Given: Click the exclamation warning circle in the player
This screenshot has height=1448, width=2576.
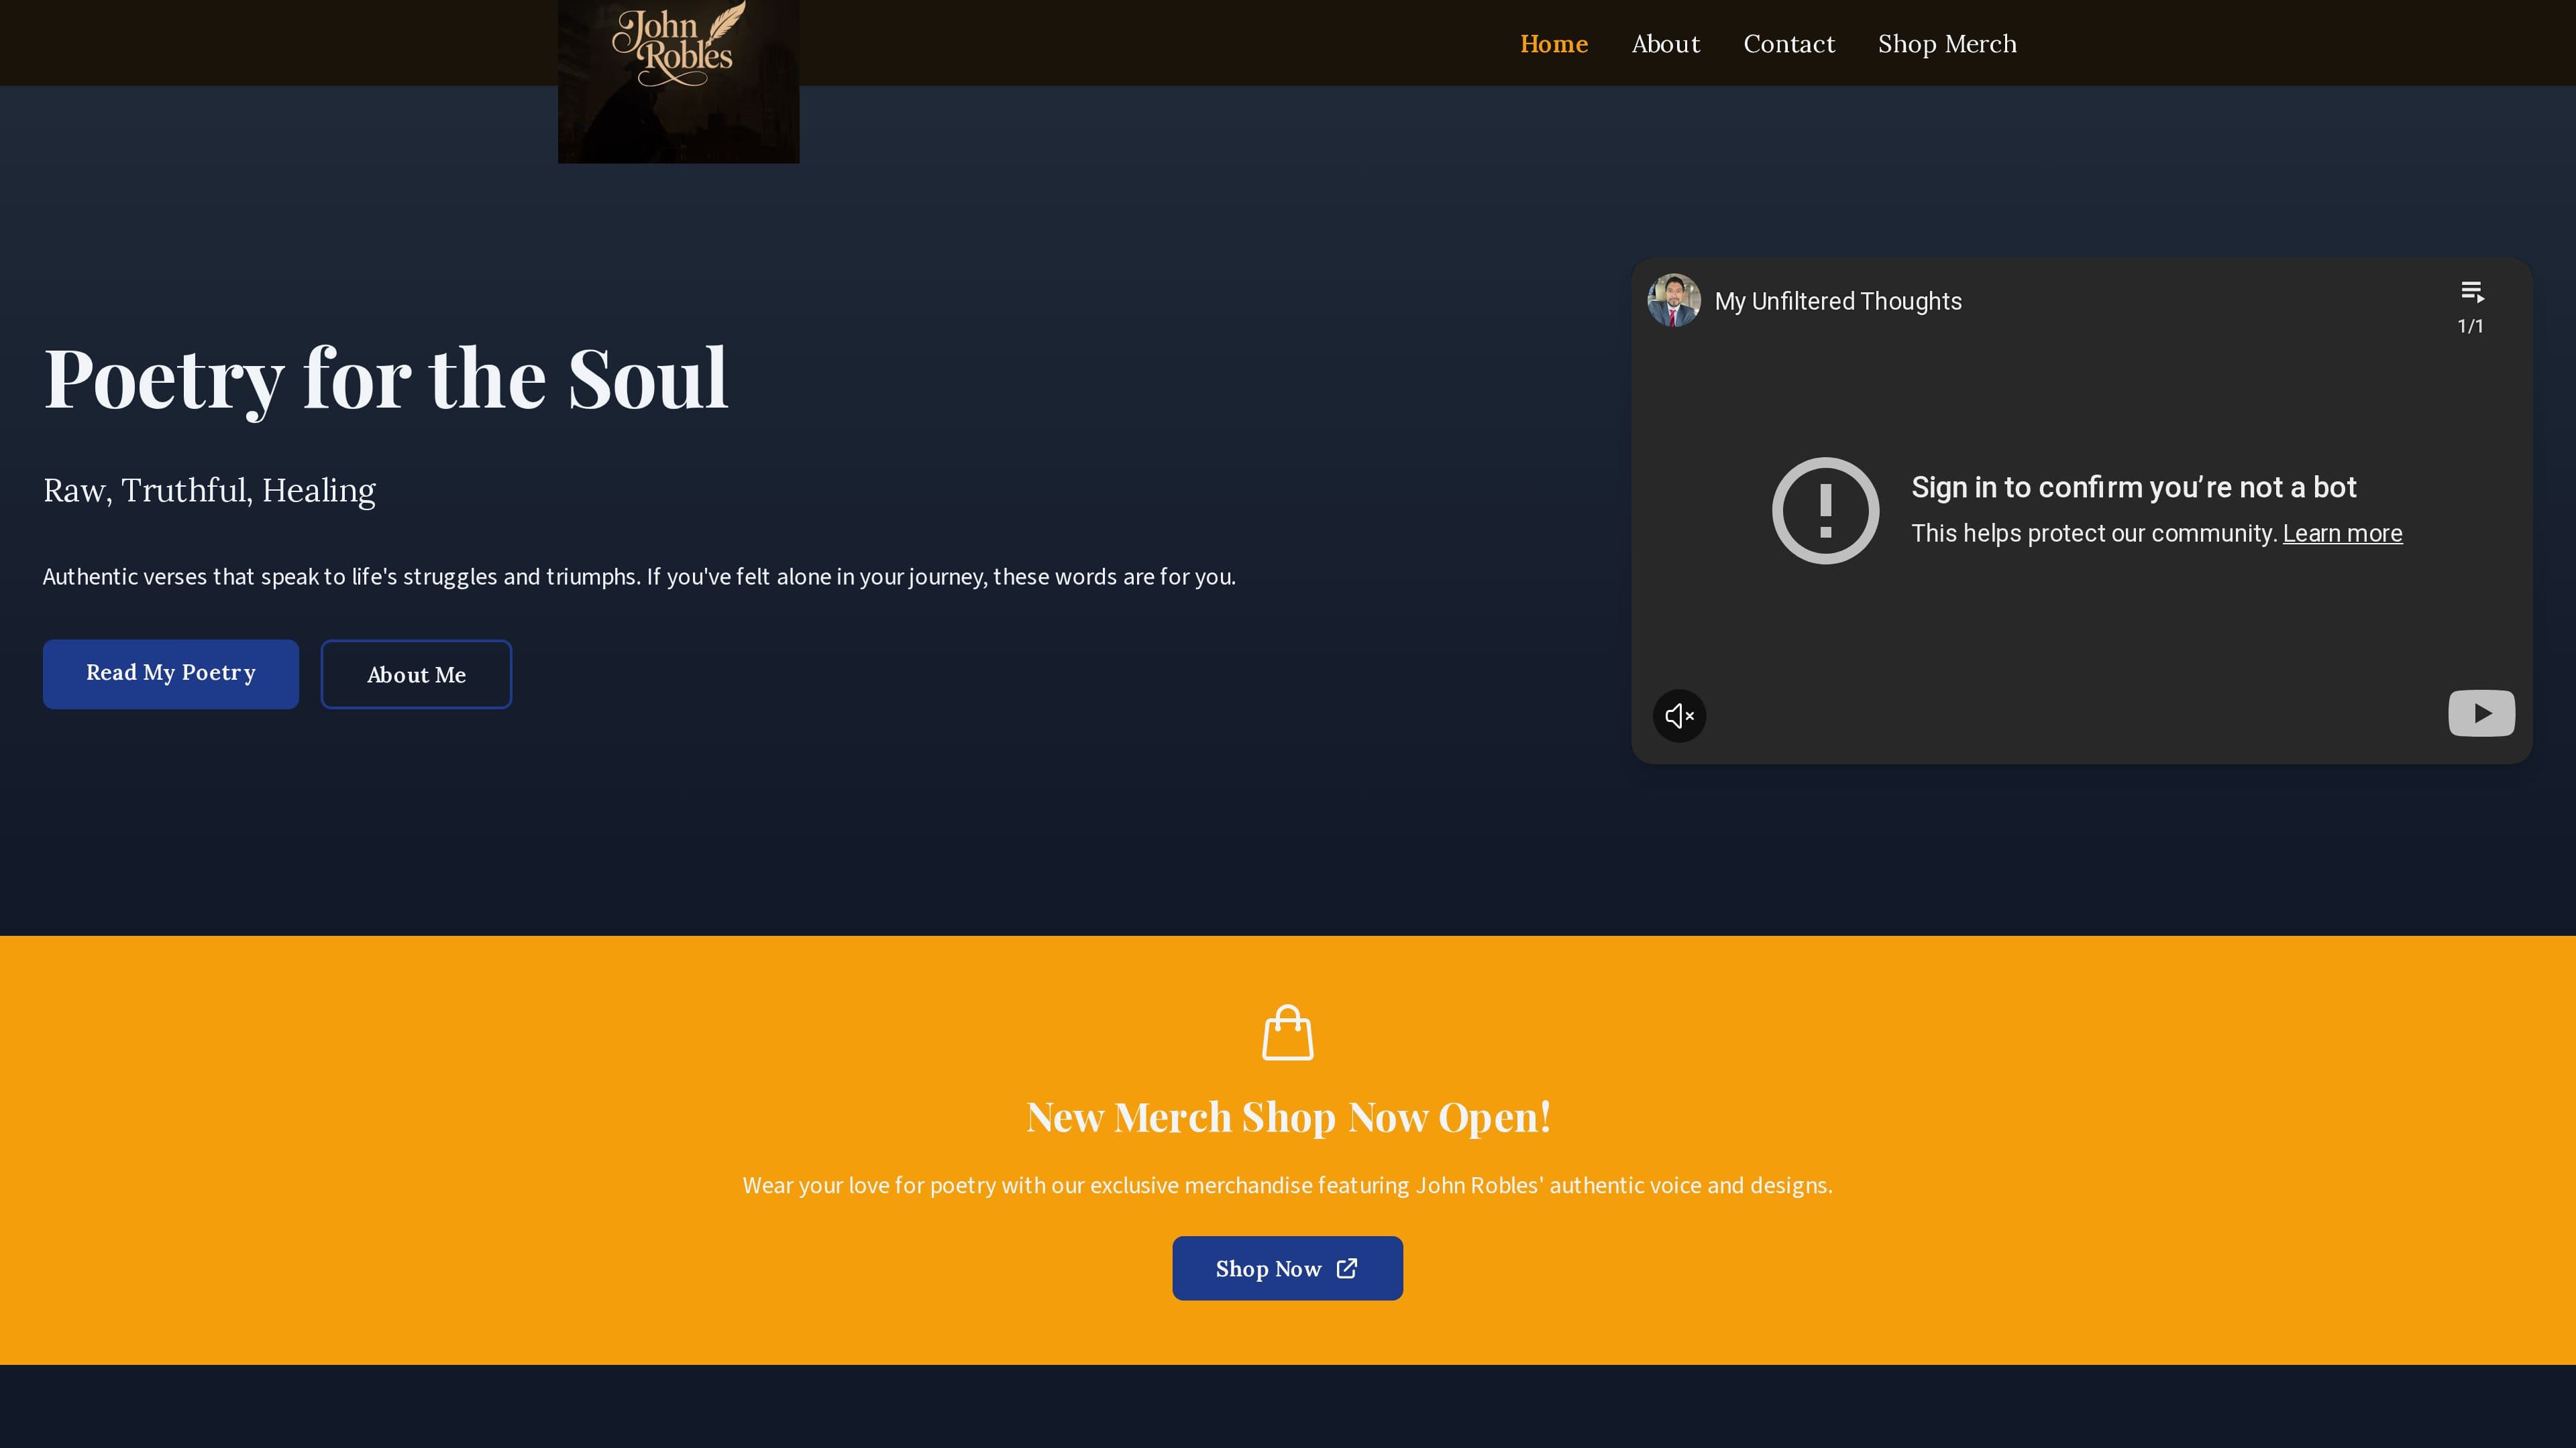Looking at the screenshot, I should click(x=1825, y=511).
